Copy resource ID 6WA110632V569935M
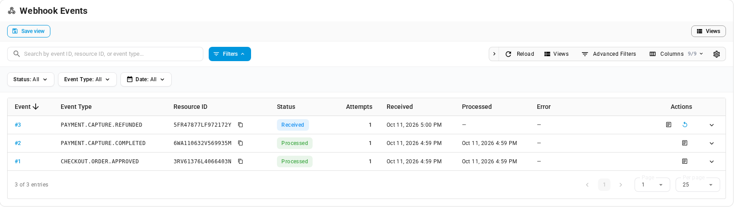The image size is (734, 207). tap(240, 143)
